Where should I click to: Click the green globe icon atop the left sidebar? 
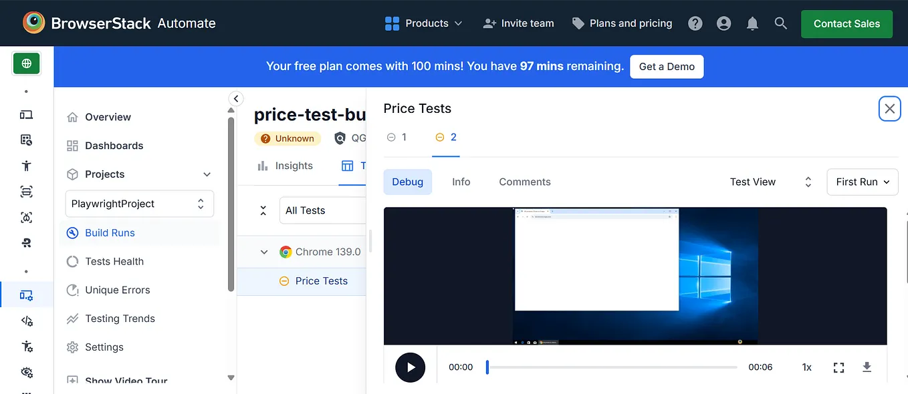coord(26,63)
